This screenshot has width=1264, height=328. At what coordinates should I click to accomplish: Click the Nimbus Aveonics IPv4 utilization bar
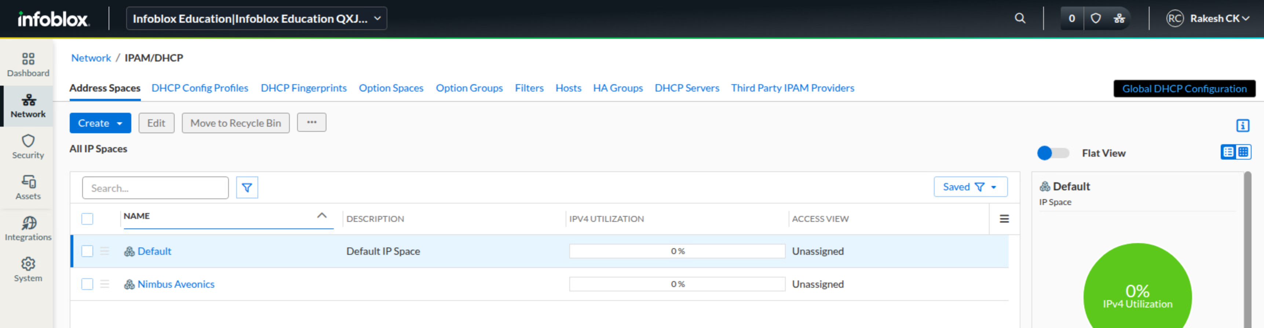(677, 284)
